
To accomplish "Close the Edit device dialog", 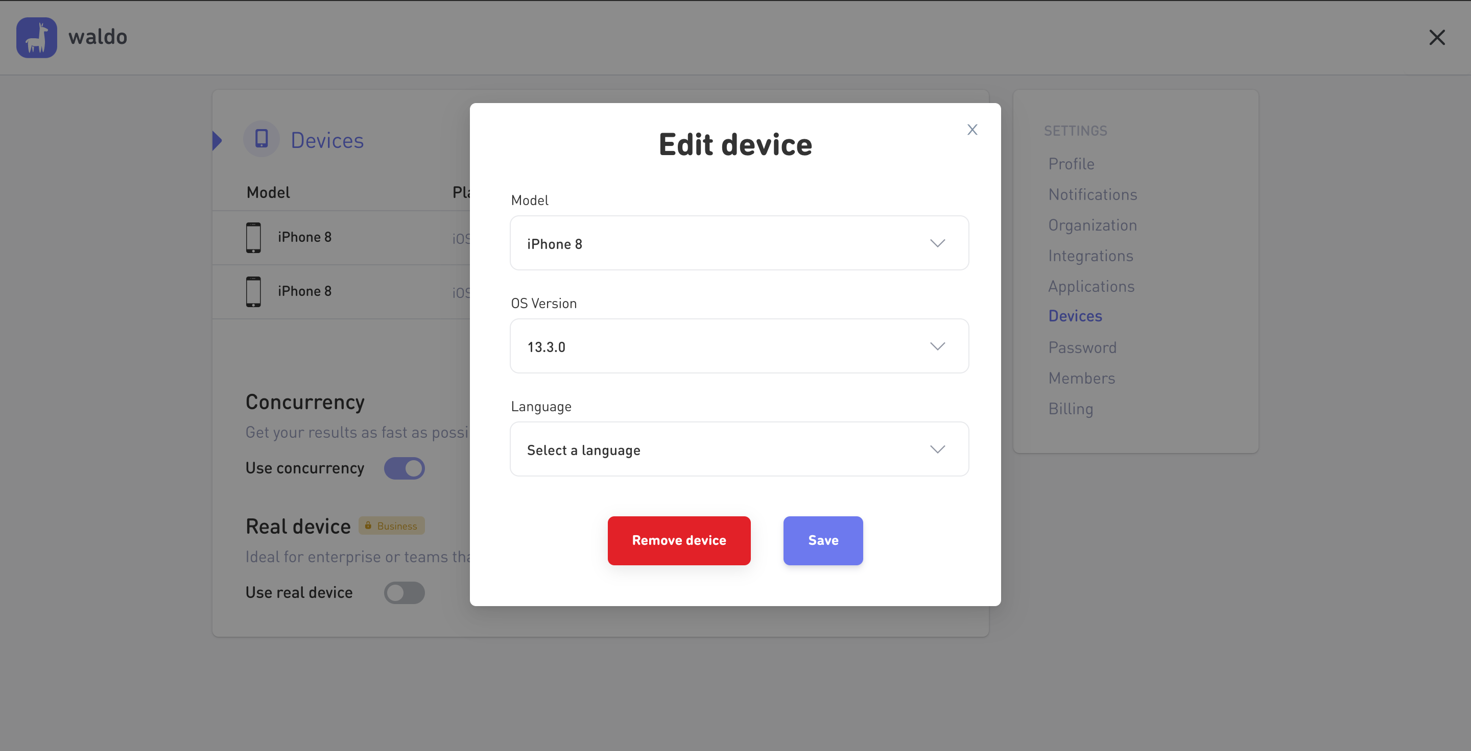I will coord(972,130).
